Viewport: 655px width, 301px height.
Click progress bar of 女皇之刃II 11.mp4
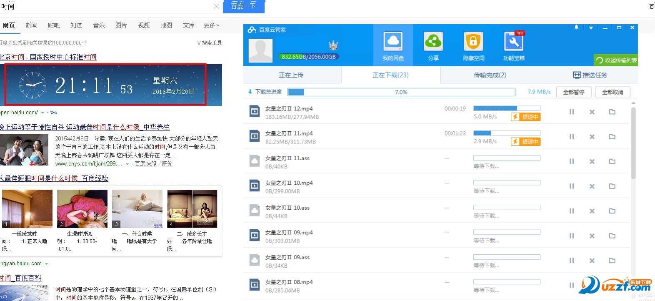(507, 133)
